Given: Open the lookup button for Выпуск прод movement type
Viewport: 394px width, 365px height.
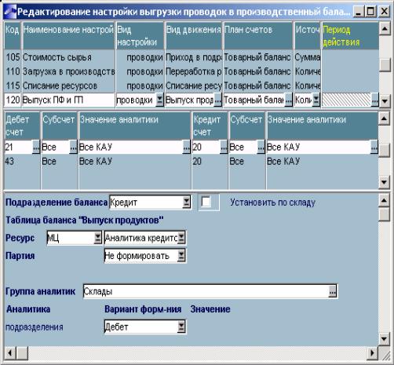Looking at the screenshot, I should tap(217, 100).
